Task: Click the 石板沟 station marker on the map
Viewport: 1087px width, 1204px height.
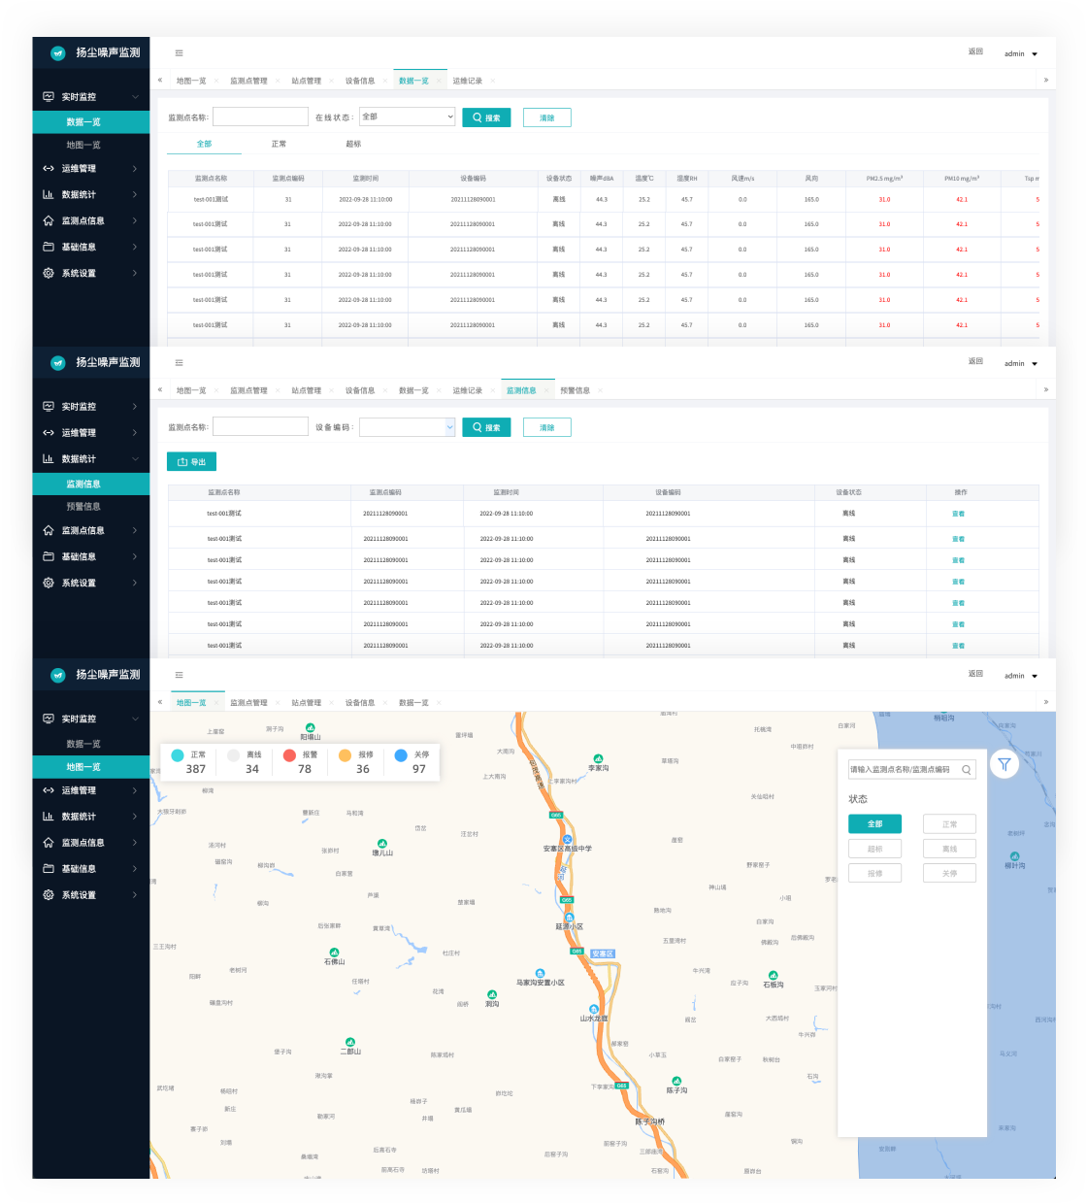Action: pyautogui.click(x=773, y=975)
